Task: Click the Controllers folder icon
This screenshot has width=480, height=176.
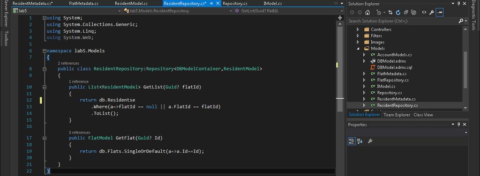Action: 367,29
